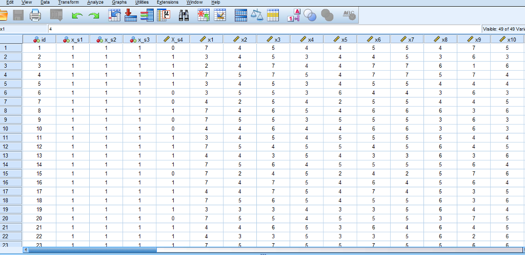525x255 pixels.
Task: Click the Go to variable icon
Action: tap(131, 15)
